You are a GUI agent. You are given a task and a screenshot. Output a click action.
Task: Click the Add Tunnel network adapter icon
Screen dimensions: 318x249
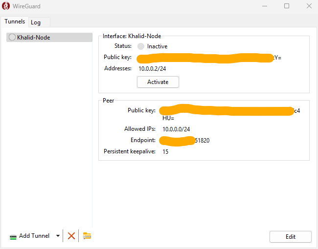[x=13, y=237]
